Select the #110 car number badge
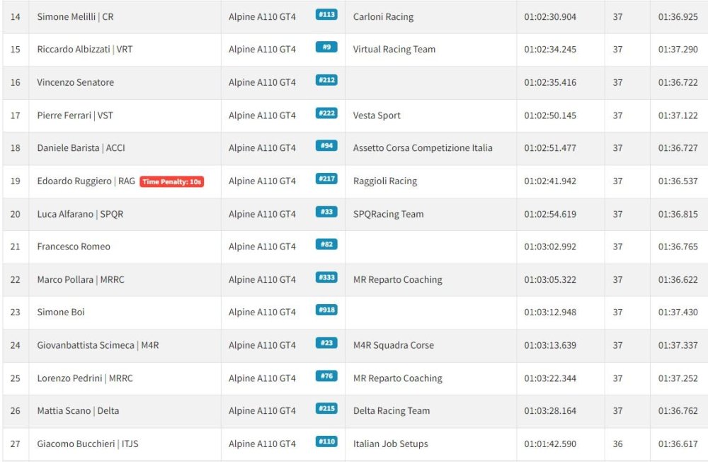Image resolution: width=708 pixels, height=462 pixels. point(326,441)
